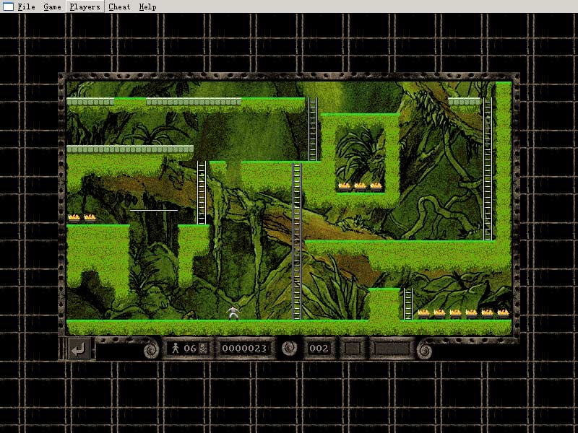Click the leftmost gold pile in central chamber
Viewport: 578px width, 433px height.
coord(345,187)
